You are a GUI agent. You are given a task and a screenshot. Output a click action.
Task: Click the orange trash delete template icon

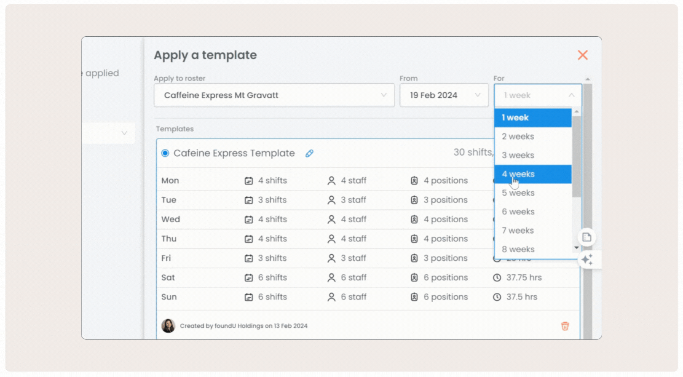click(x=565, y=326)
